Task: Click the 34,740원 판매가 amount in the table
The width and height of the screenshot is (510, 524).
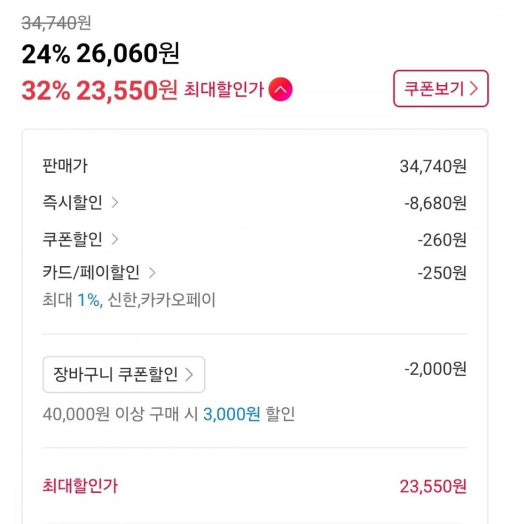Action: click(x=433, y=166)
